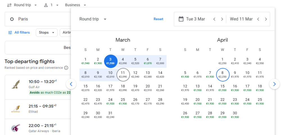The image size is (288, 135).
Task: Select April 2 priced €2,410
Action: [235, 61]
